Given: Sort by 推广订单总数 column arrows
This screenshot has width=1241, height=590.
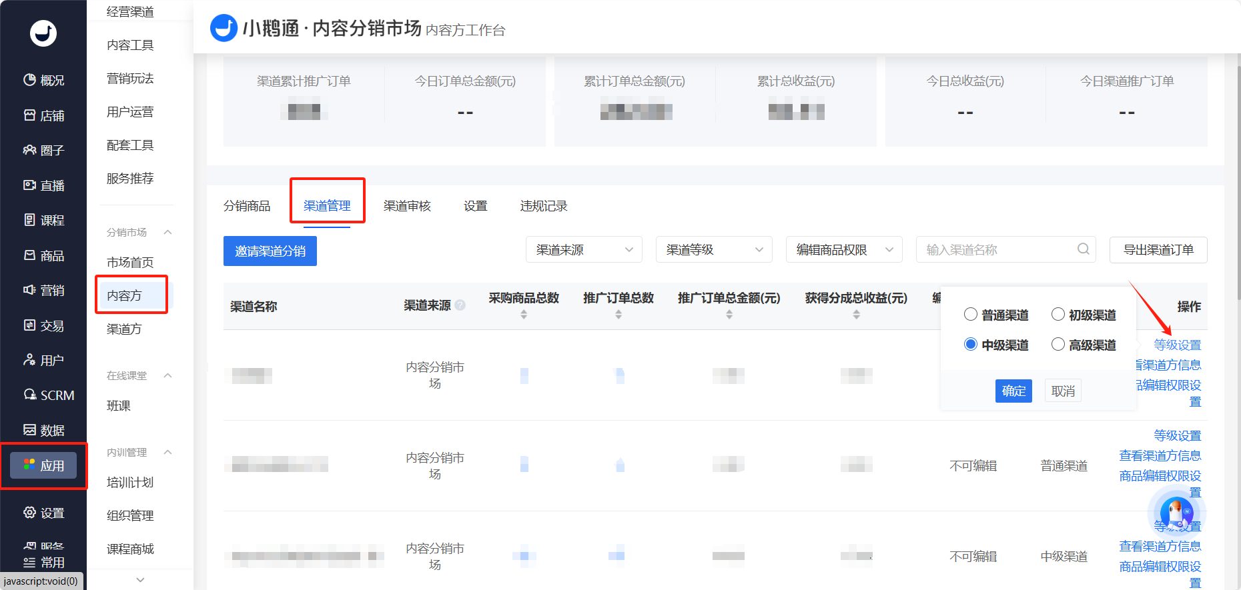Looking at the screenshot, I should [x=618, y=314].
